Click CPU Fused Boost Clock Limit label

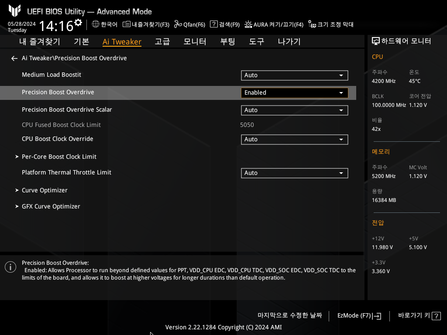point(61,125)
